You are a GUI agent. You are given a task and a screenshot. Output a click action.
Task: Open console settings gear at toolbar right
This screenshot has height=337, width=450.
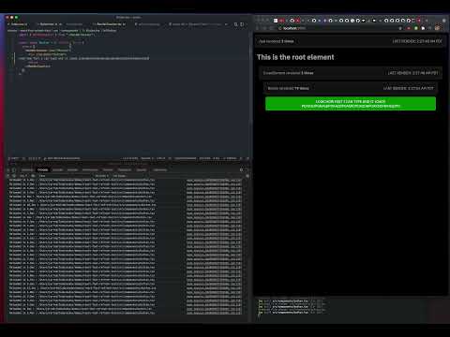(247, 176)
